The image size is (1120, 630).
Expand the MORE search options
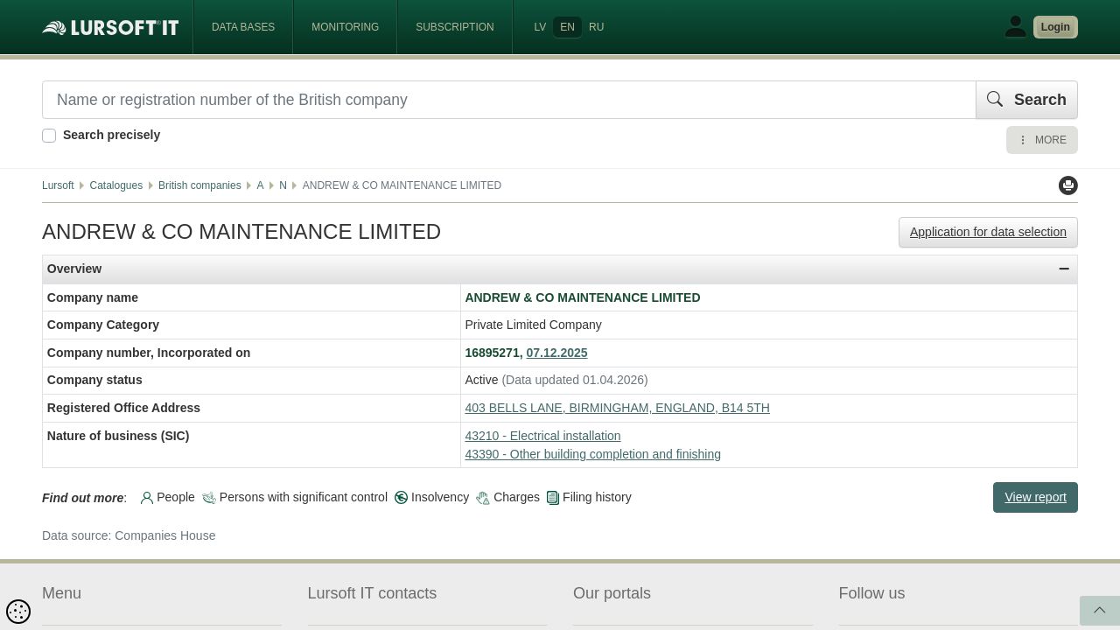pos(1042,140)
